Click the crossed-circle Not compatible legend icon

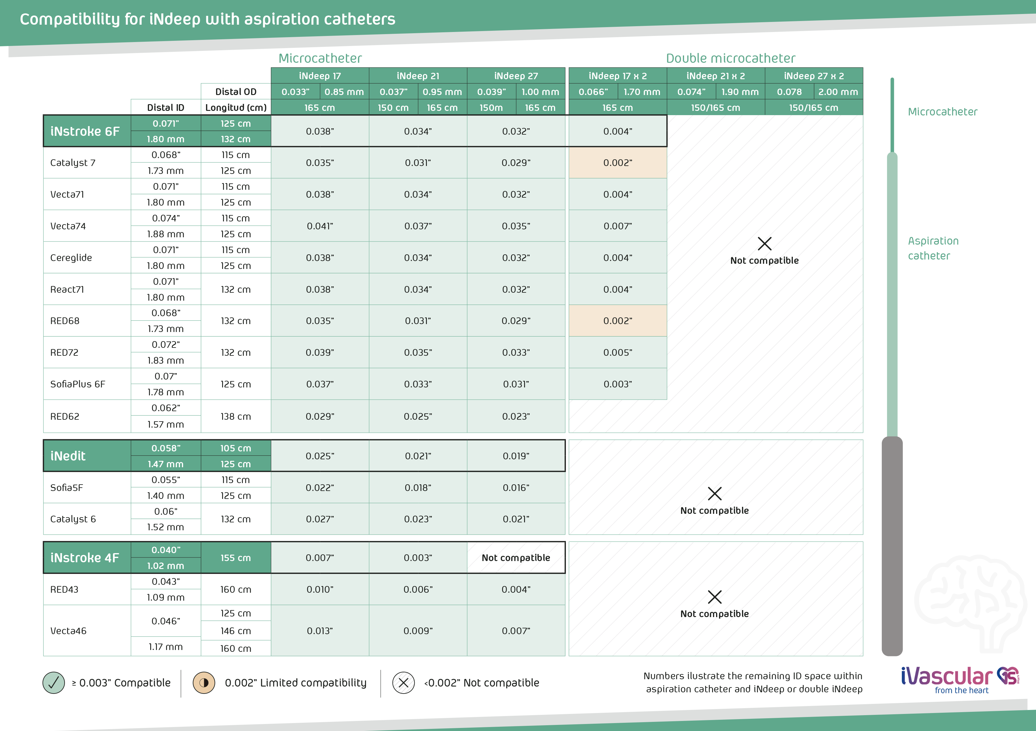[403, 683]
